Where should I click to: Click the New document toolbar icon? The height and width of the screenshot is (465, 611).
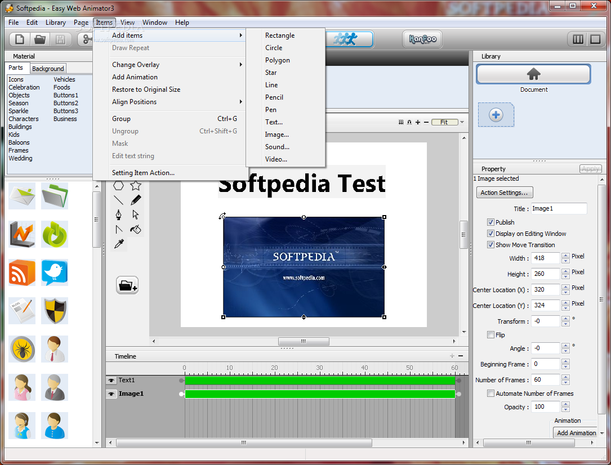pyautogui.click(x=20, y=39)
